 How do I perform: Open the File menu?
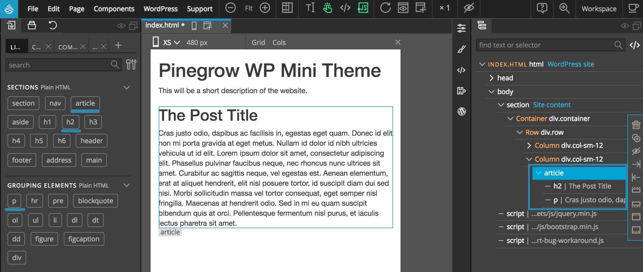point(33,9)
